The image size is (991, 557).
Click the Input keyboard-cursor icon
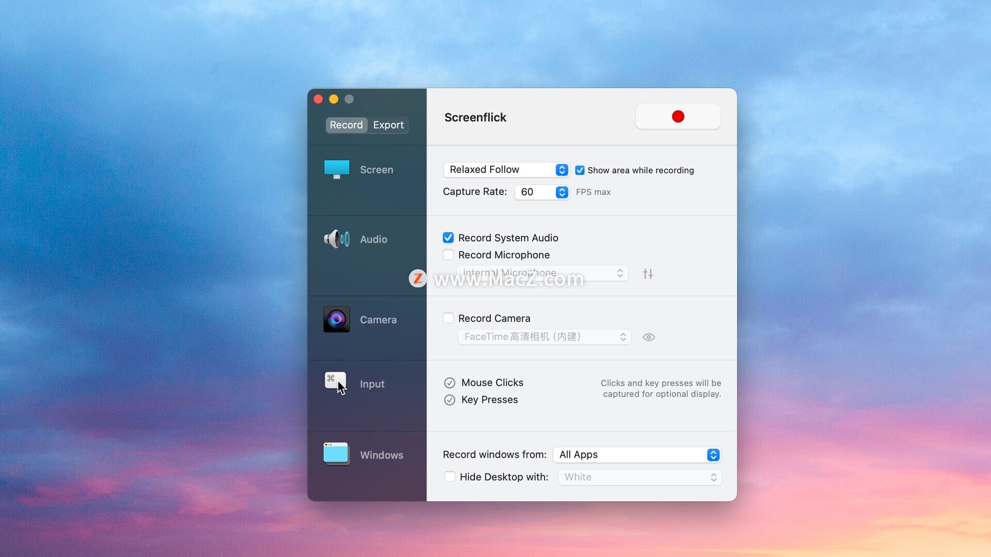tap(335, 383)
